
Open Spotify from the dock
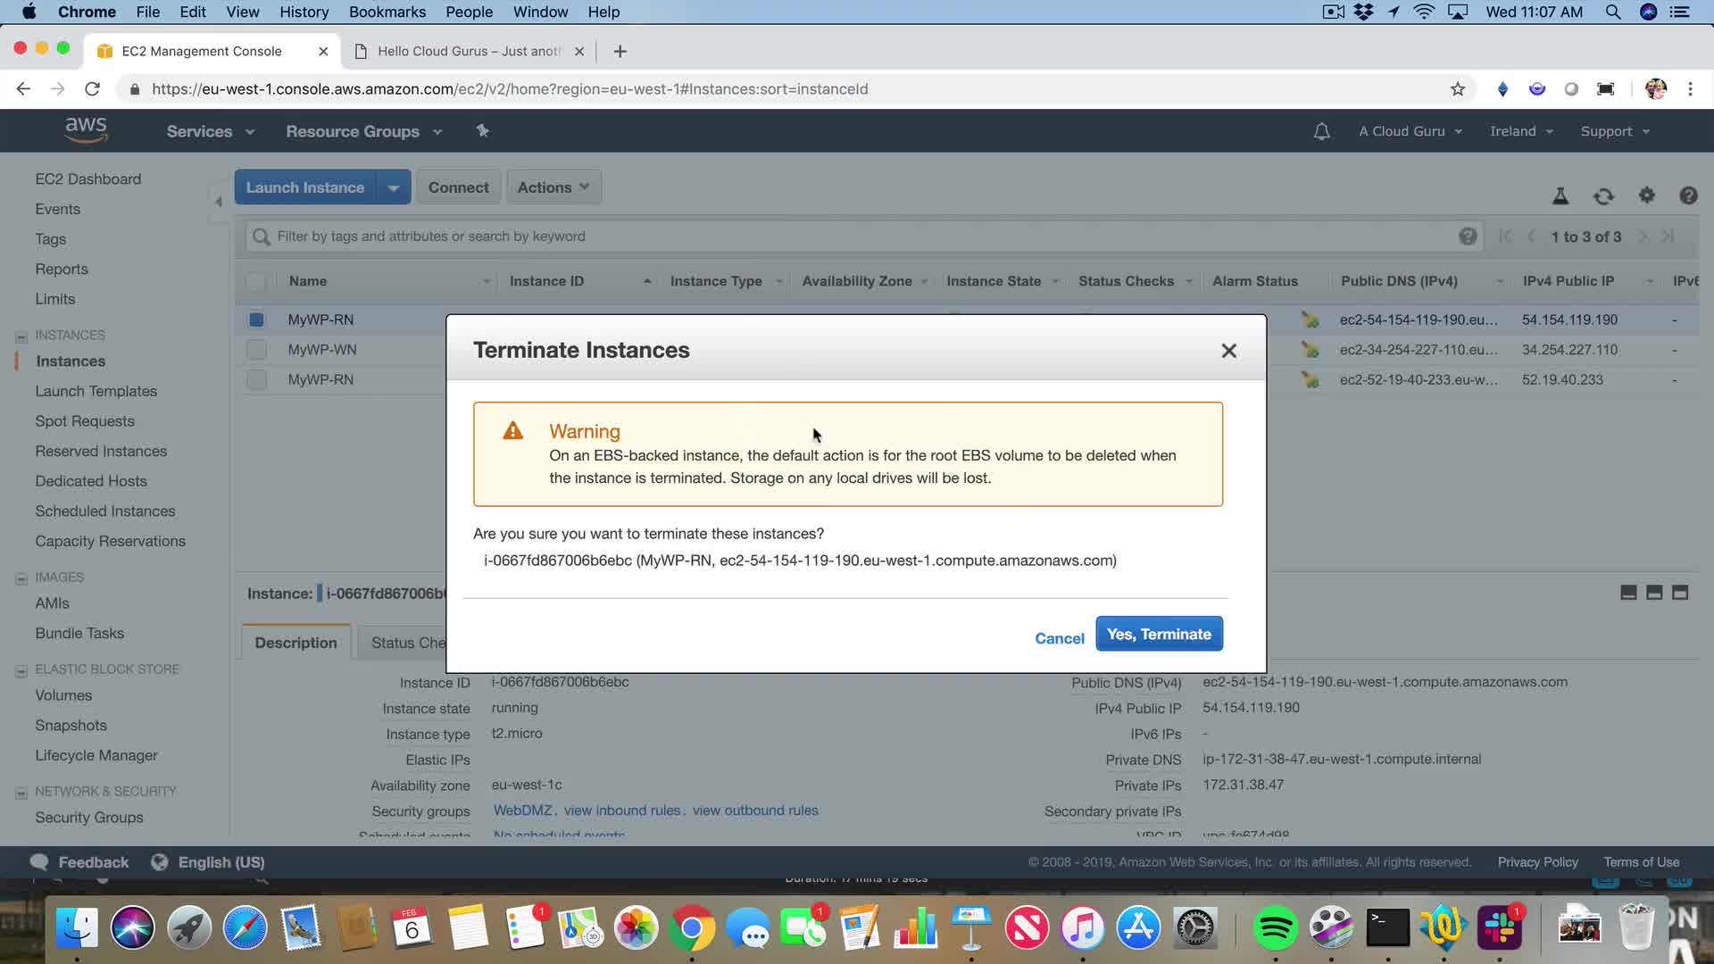click(1275, 928)
